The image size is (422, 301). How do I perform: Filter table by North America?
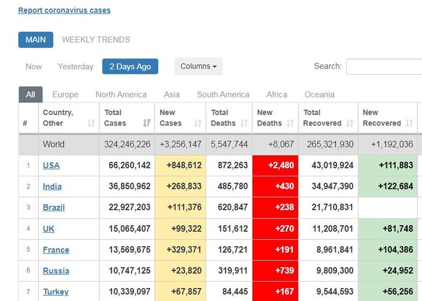(121, 95)
